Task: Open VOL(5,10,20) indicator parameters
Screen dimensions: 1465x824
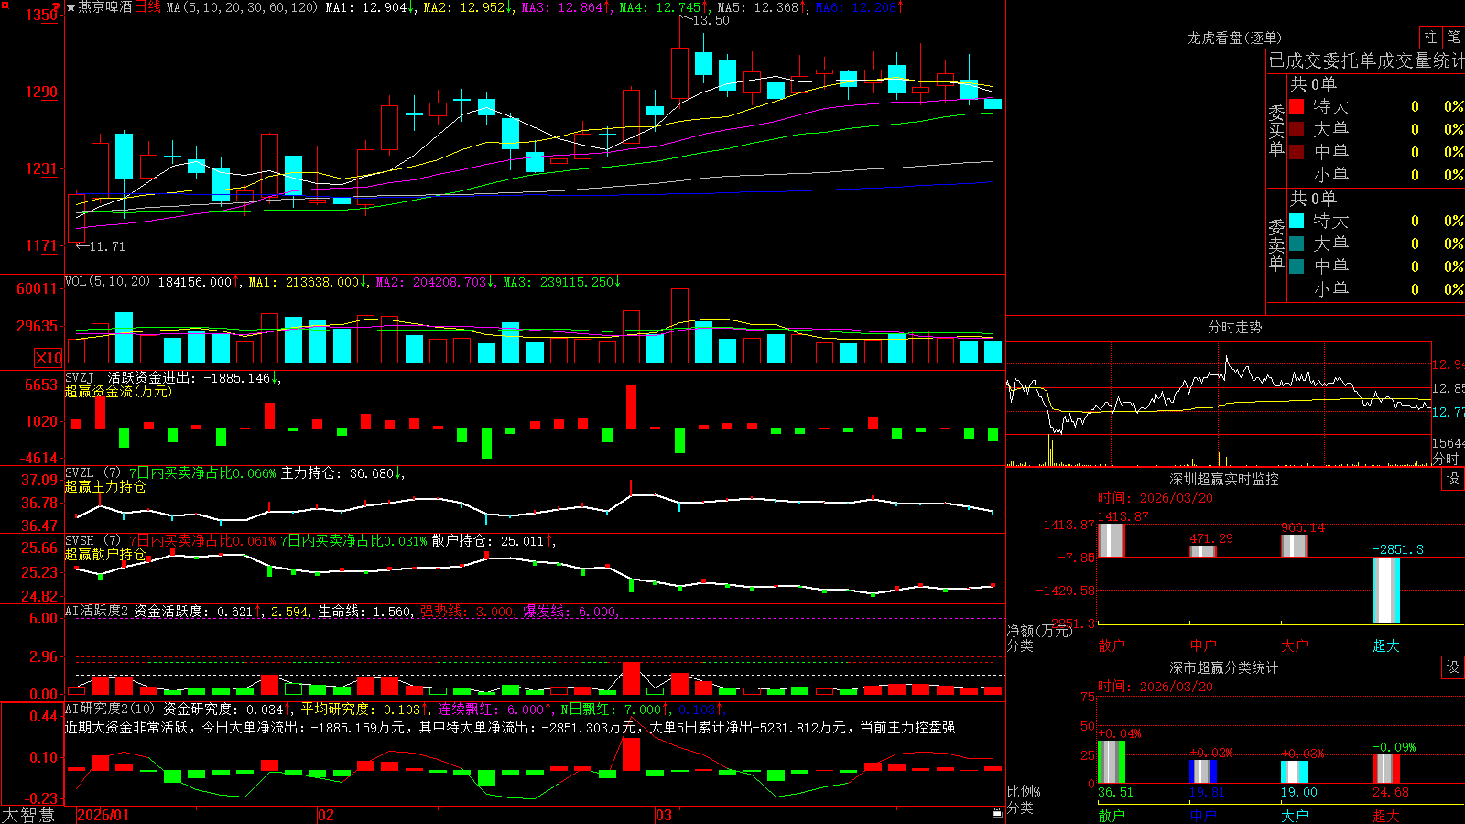Action: point(107,282)
